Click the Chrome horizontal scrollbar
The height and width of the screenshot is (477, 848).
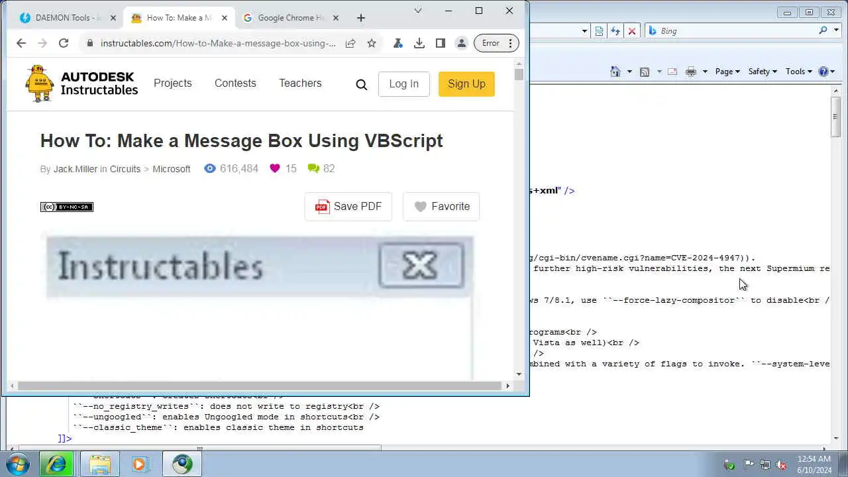[x=260, y=386]
